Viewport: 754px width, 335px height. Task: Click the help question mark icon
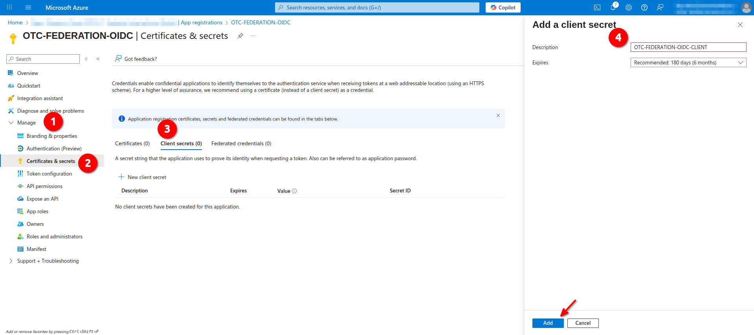[644, 7]
